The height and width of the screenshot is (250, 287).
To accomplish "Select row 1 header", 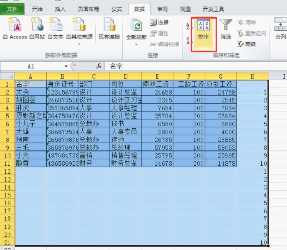I will pos(7,84).
